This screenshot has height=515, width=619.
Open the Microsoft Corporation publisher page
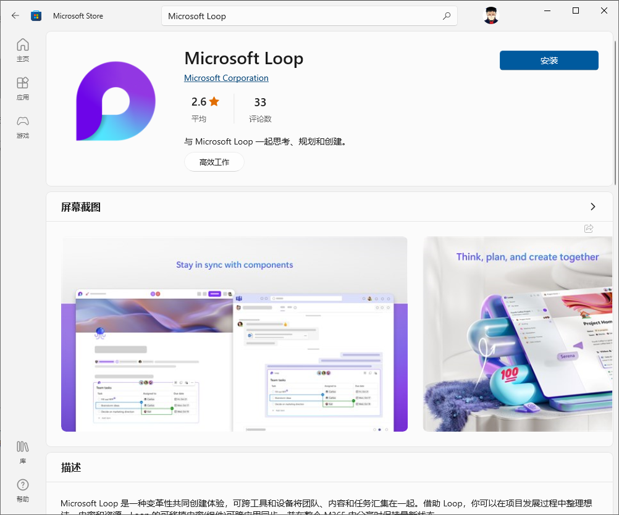tap(225, 78)
